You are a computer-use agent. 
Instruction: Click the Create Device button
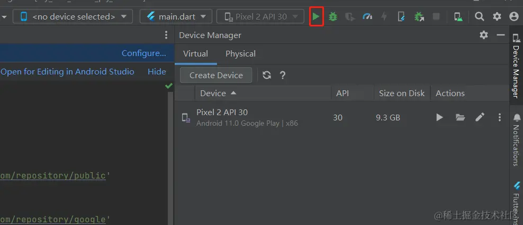tap(216, 75)
